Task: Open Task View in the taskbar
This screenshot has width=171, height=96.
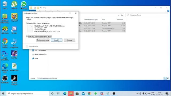Action: point(59,94)
